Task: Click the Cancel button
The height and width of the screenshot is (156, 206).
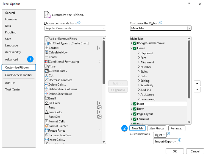Action: pos(195,151)
